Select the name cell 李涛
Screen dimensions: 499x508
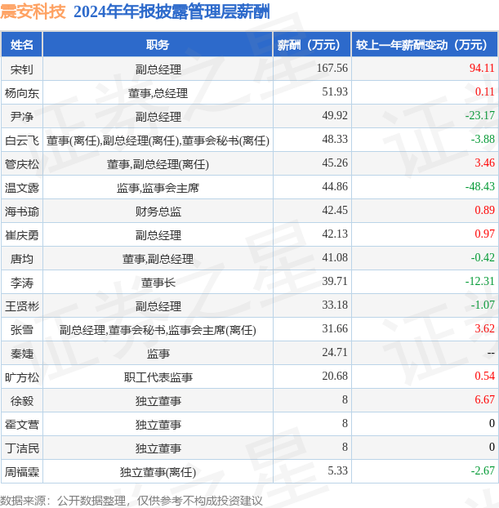[22, 283]
